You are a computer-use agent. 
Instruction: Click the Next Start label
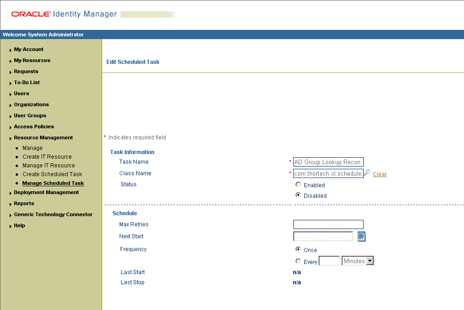(x=131, y=236)
